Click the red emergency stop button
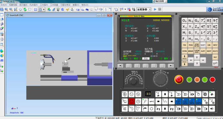 179,79
